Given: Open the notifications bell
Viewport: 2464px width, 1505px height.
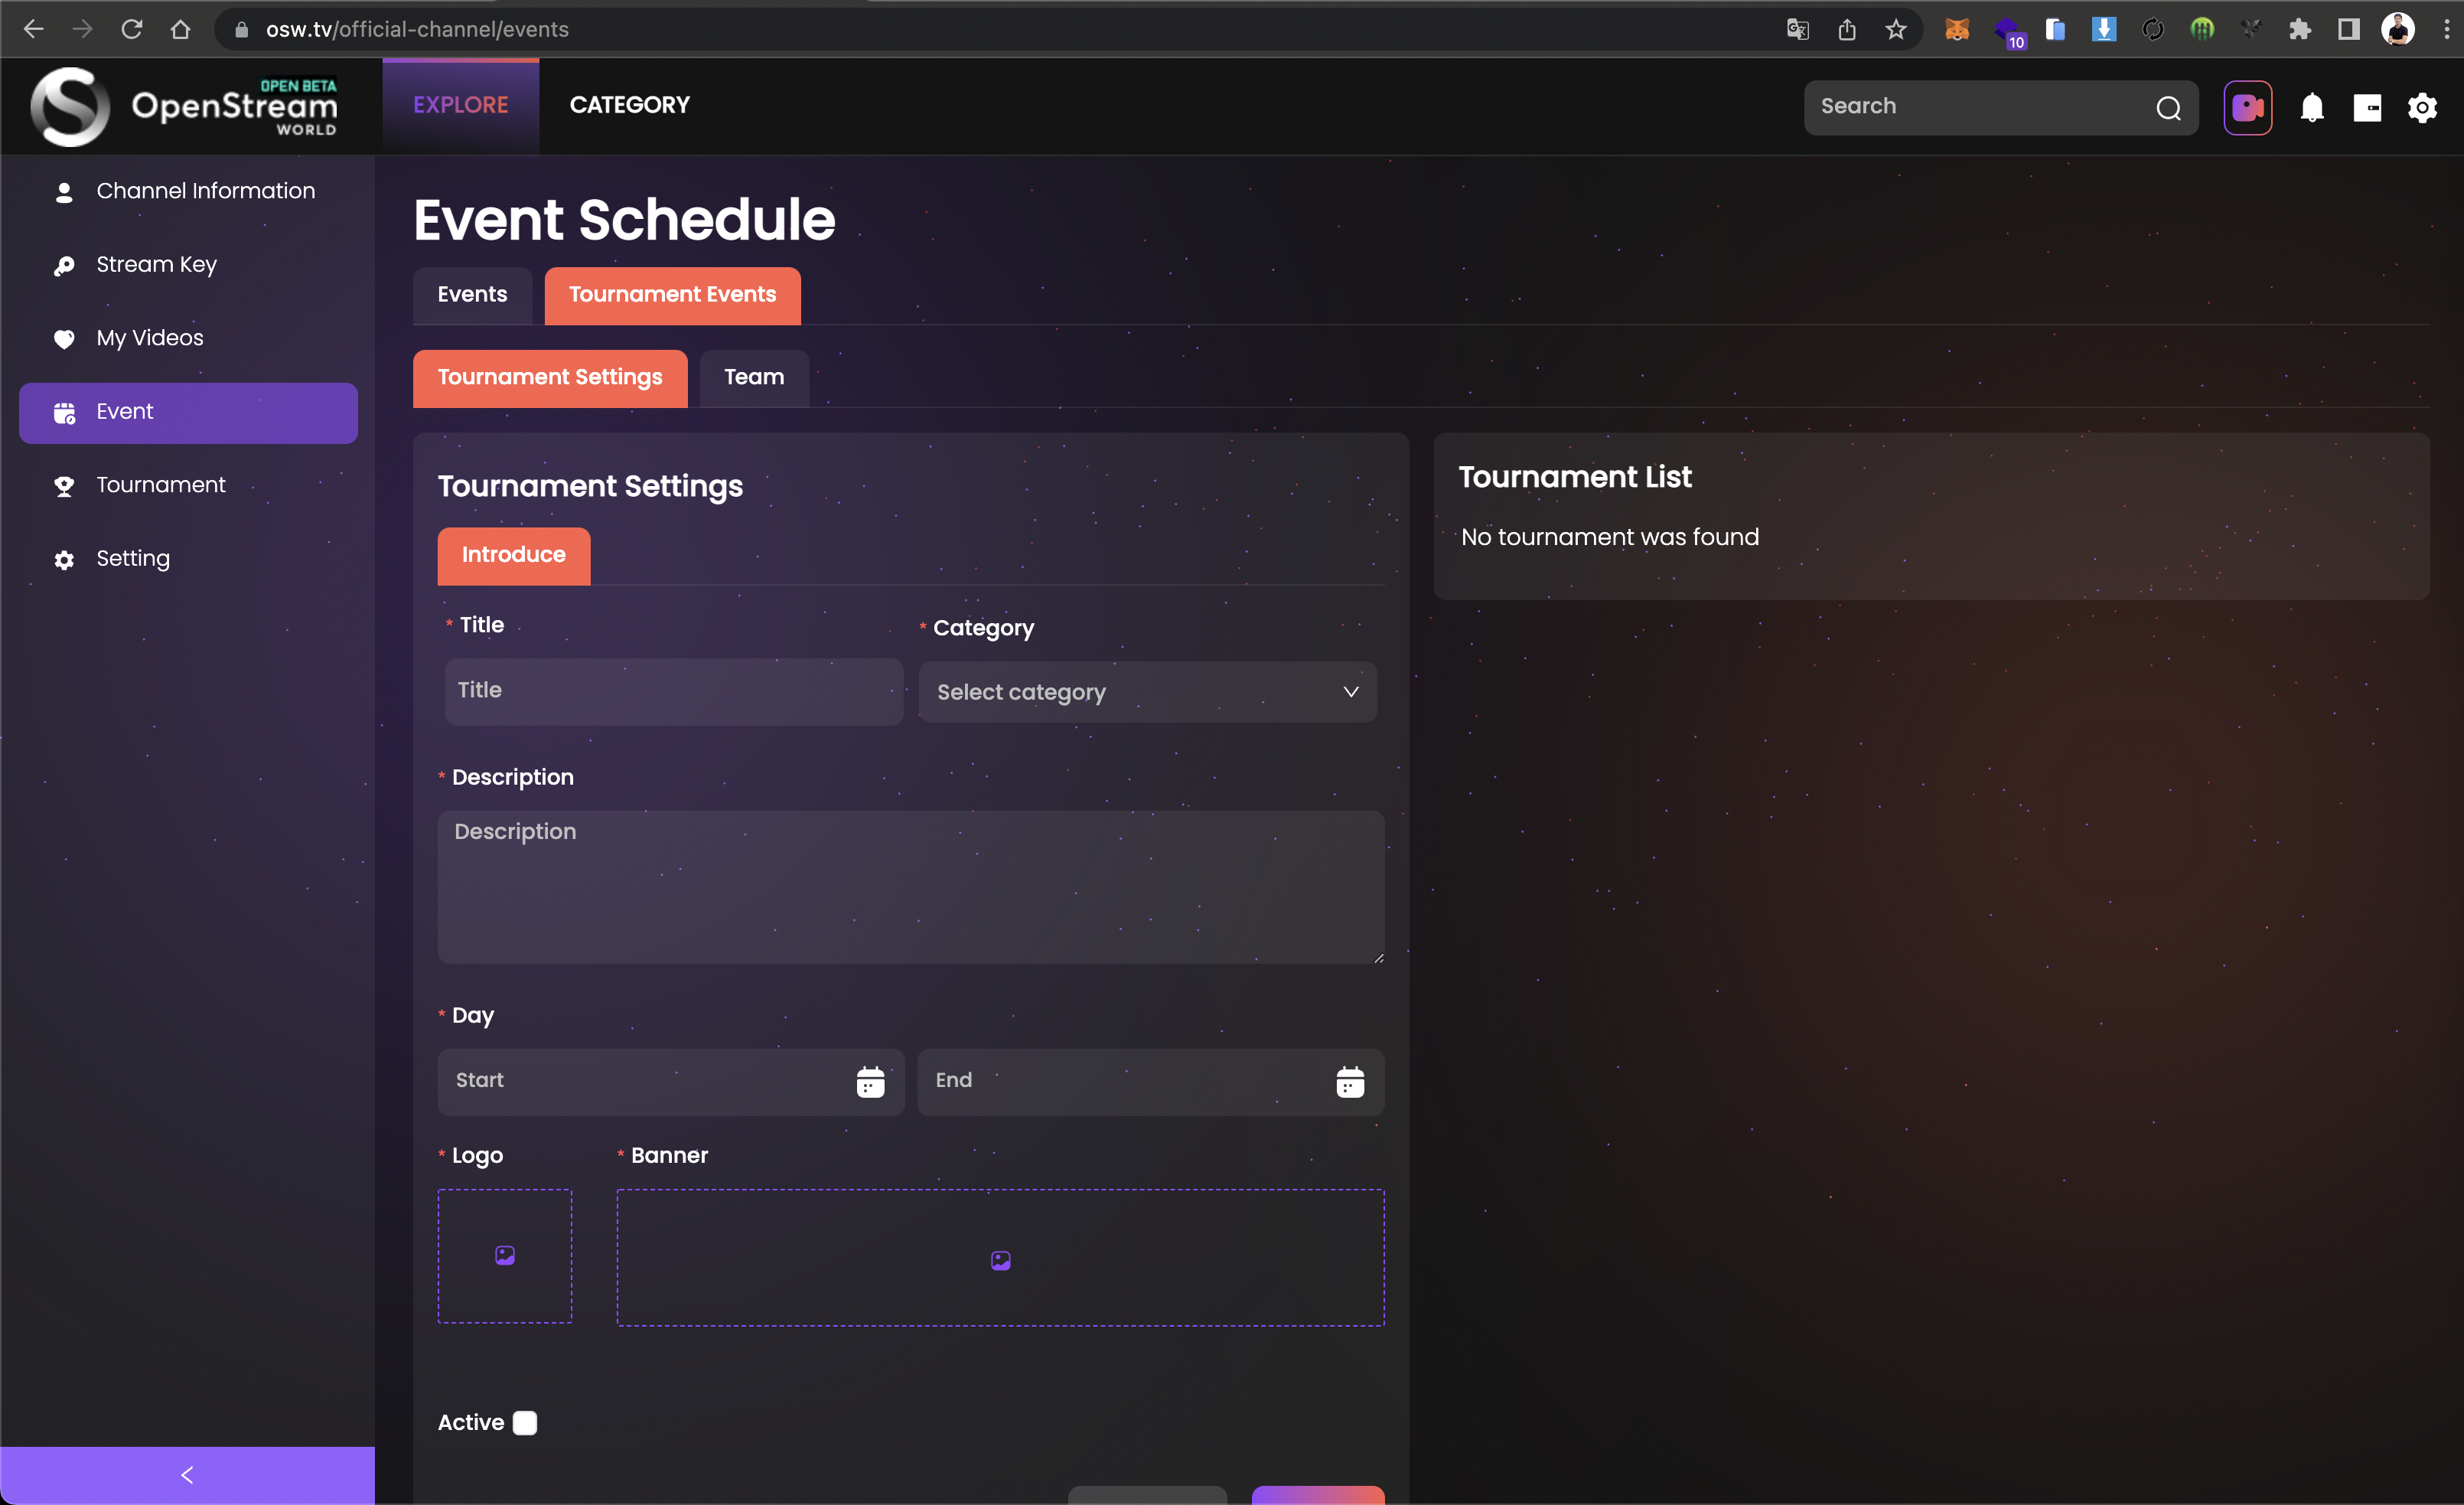Looking at the screenshot, I should point(2312,107).
